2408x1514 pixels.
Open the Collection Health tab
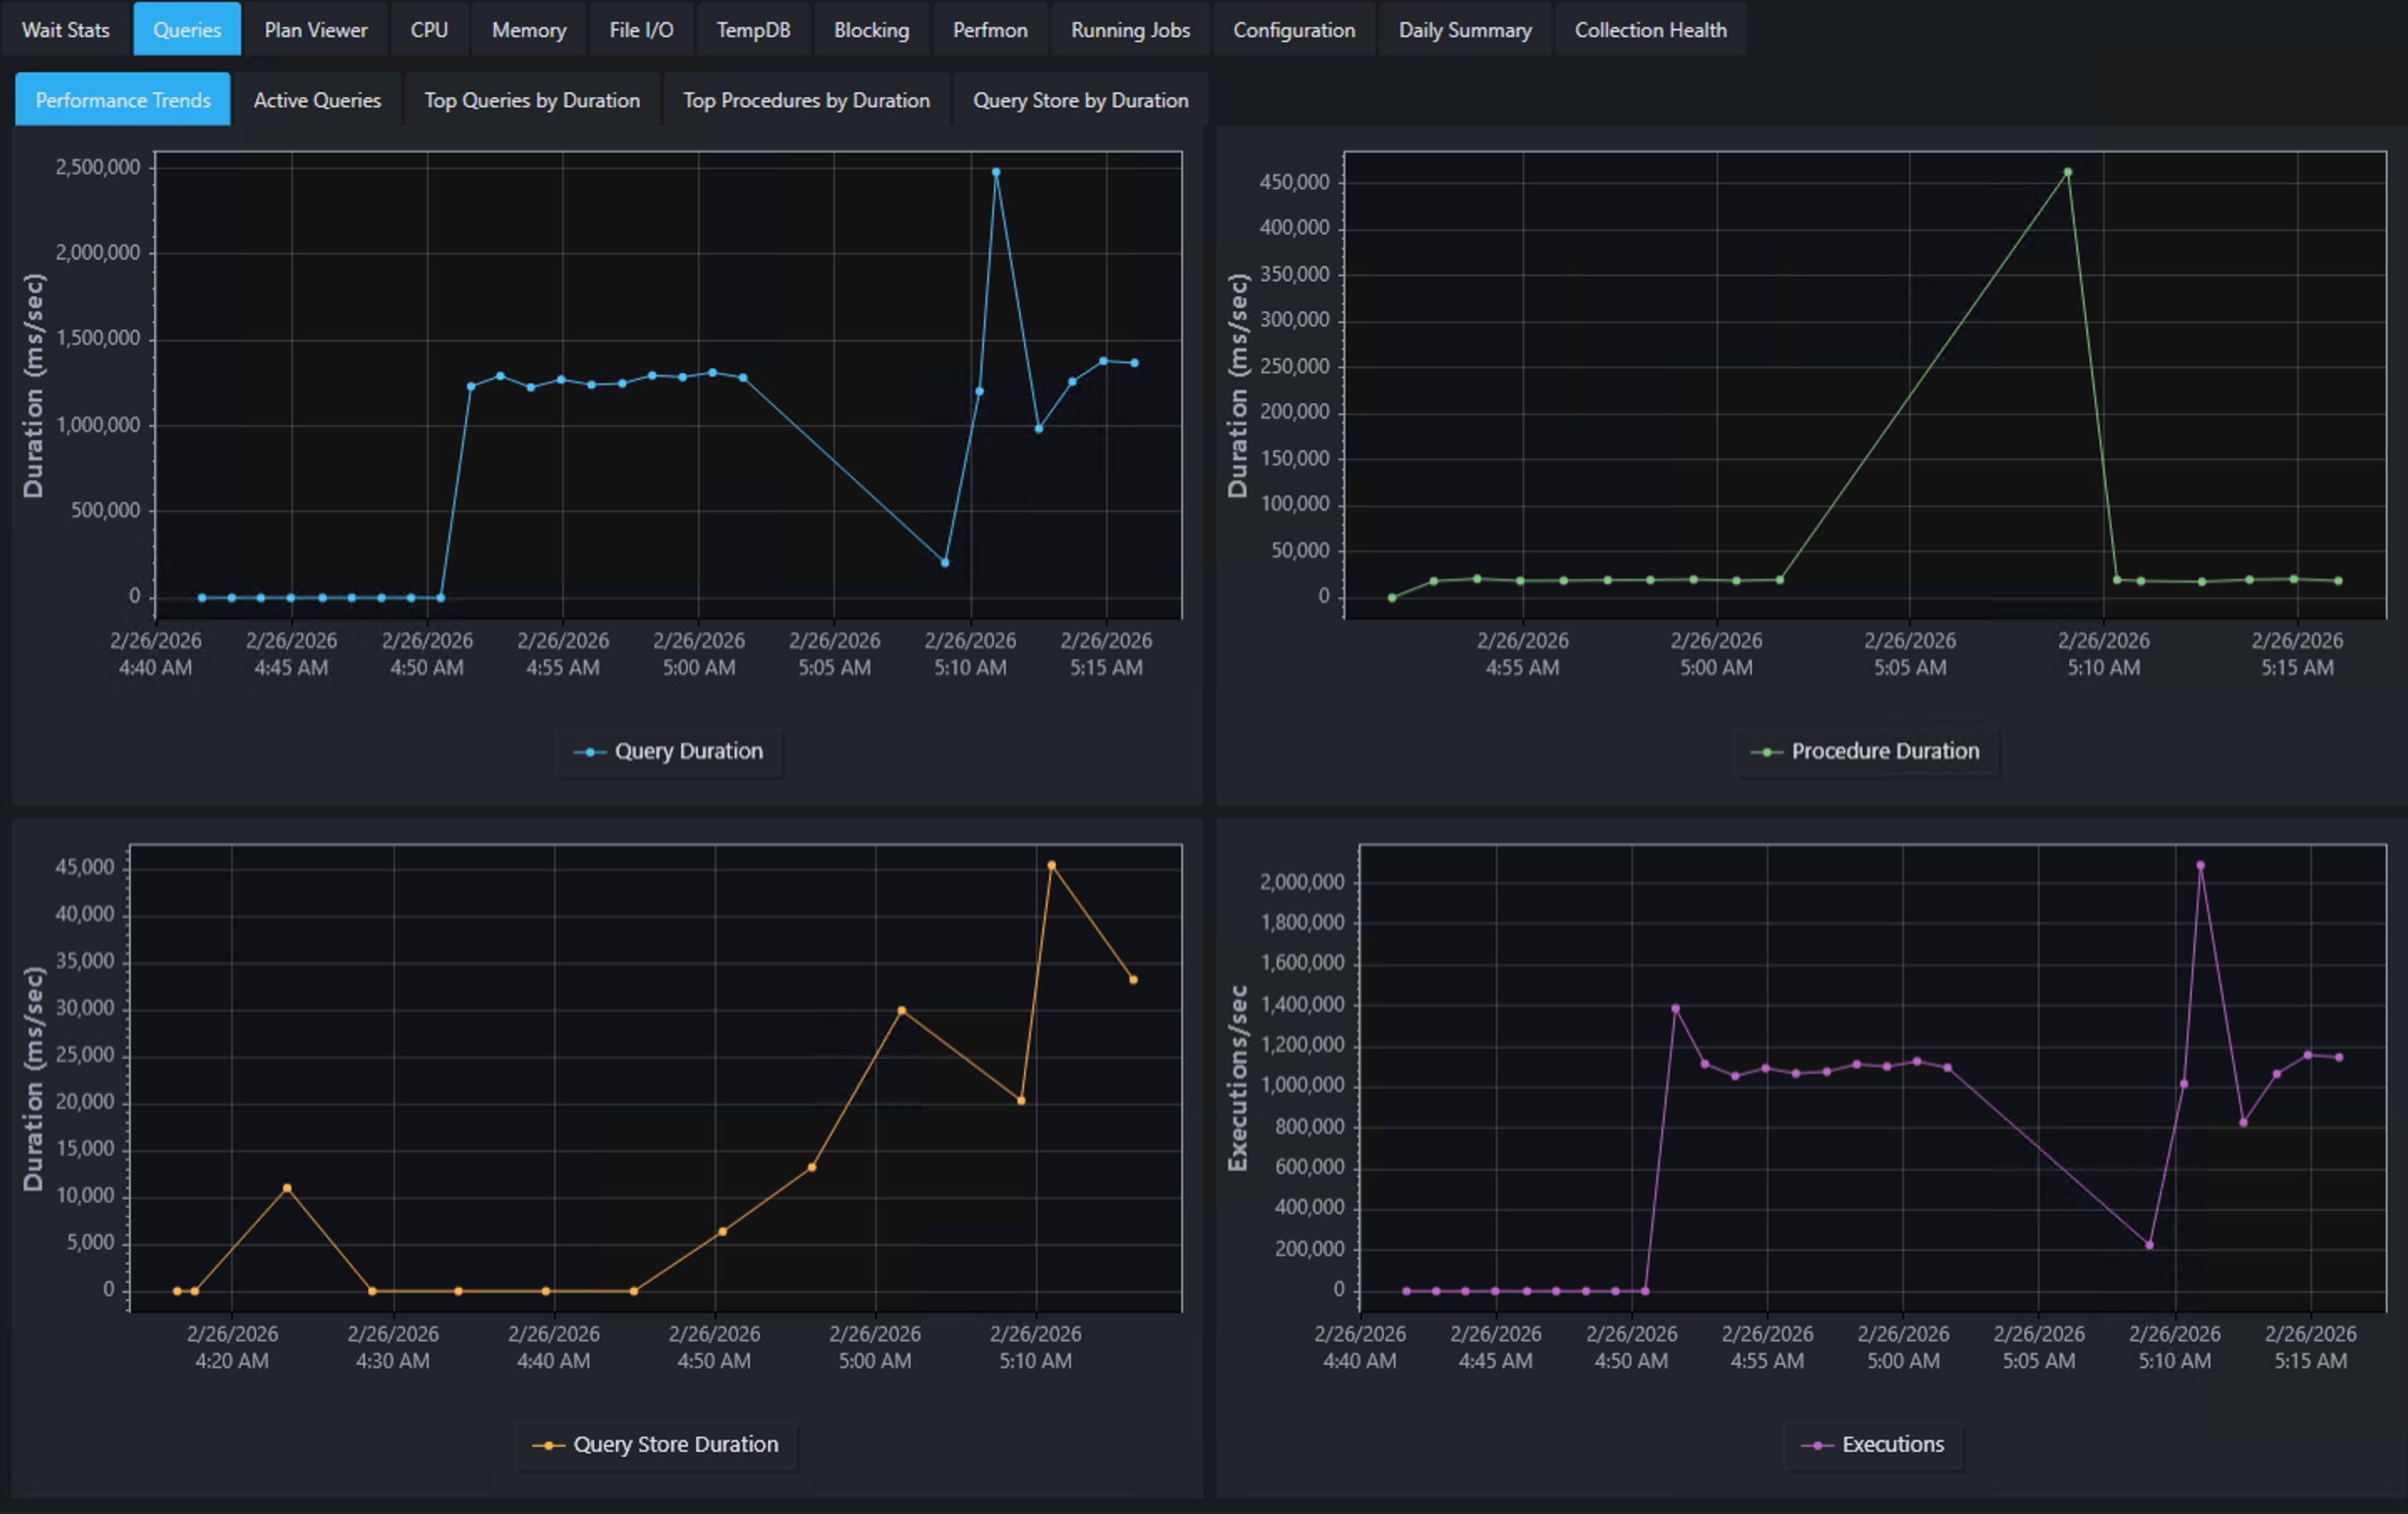(1650, 29)
